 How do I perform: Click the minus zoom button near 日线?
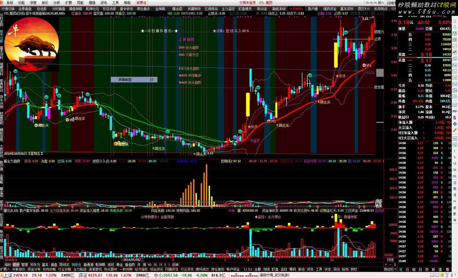tap(390, 265)
